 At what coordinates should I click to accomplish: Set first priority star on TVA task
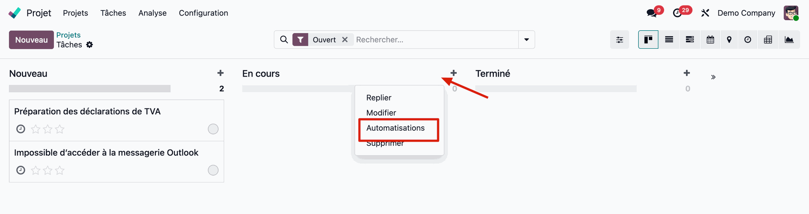coord(36,129)
